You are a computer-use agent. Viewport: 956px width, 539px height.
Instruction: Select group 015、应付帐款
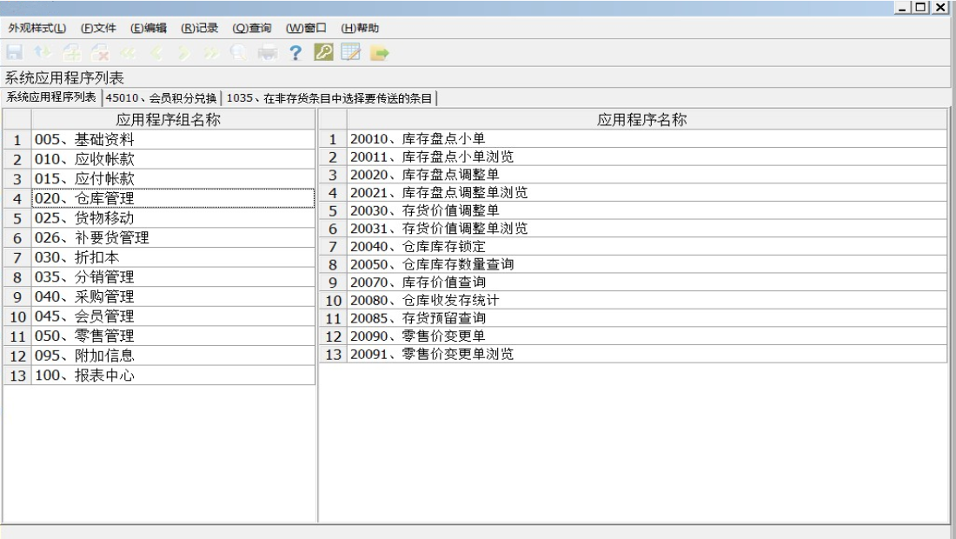(173, 178)
